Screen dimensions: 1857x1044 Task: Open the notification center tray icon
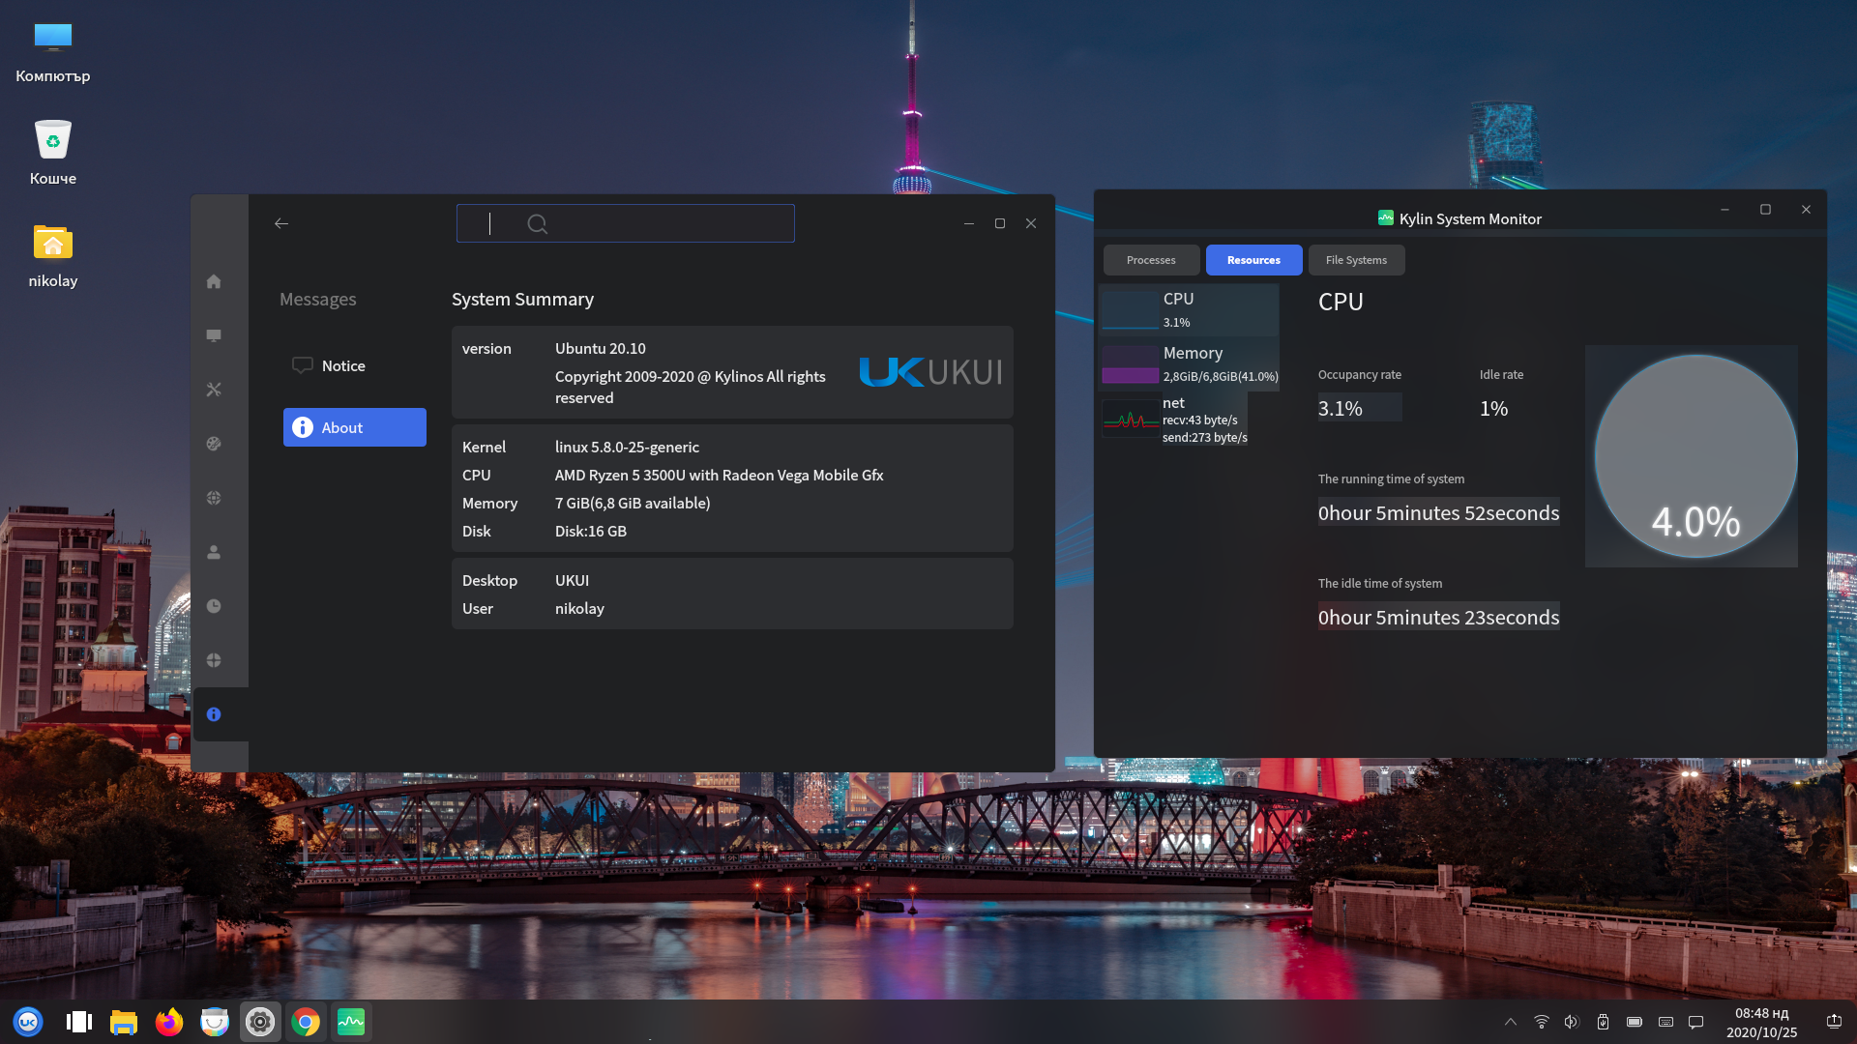tap(1695, 1022)
